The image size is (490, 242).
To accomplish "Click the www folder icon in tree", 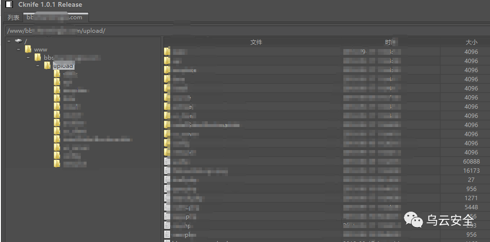I will tap(28, 49).
